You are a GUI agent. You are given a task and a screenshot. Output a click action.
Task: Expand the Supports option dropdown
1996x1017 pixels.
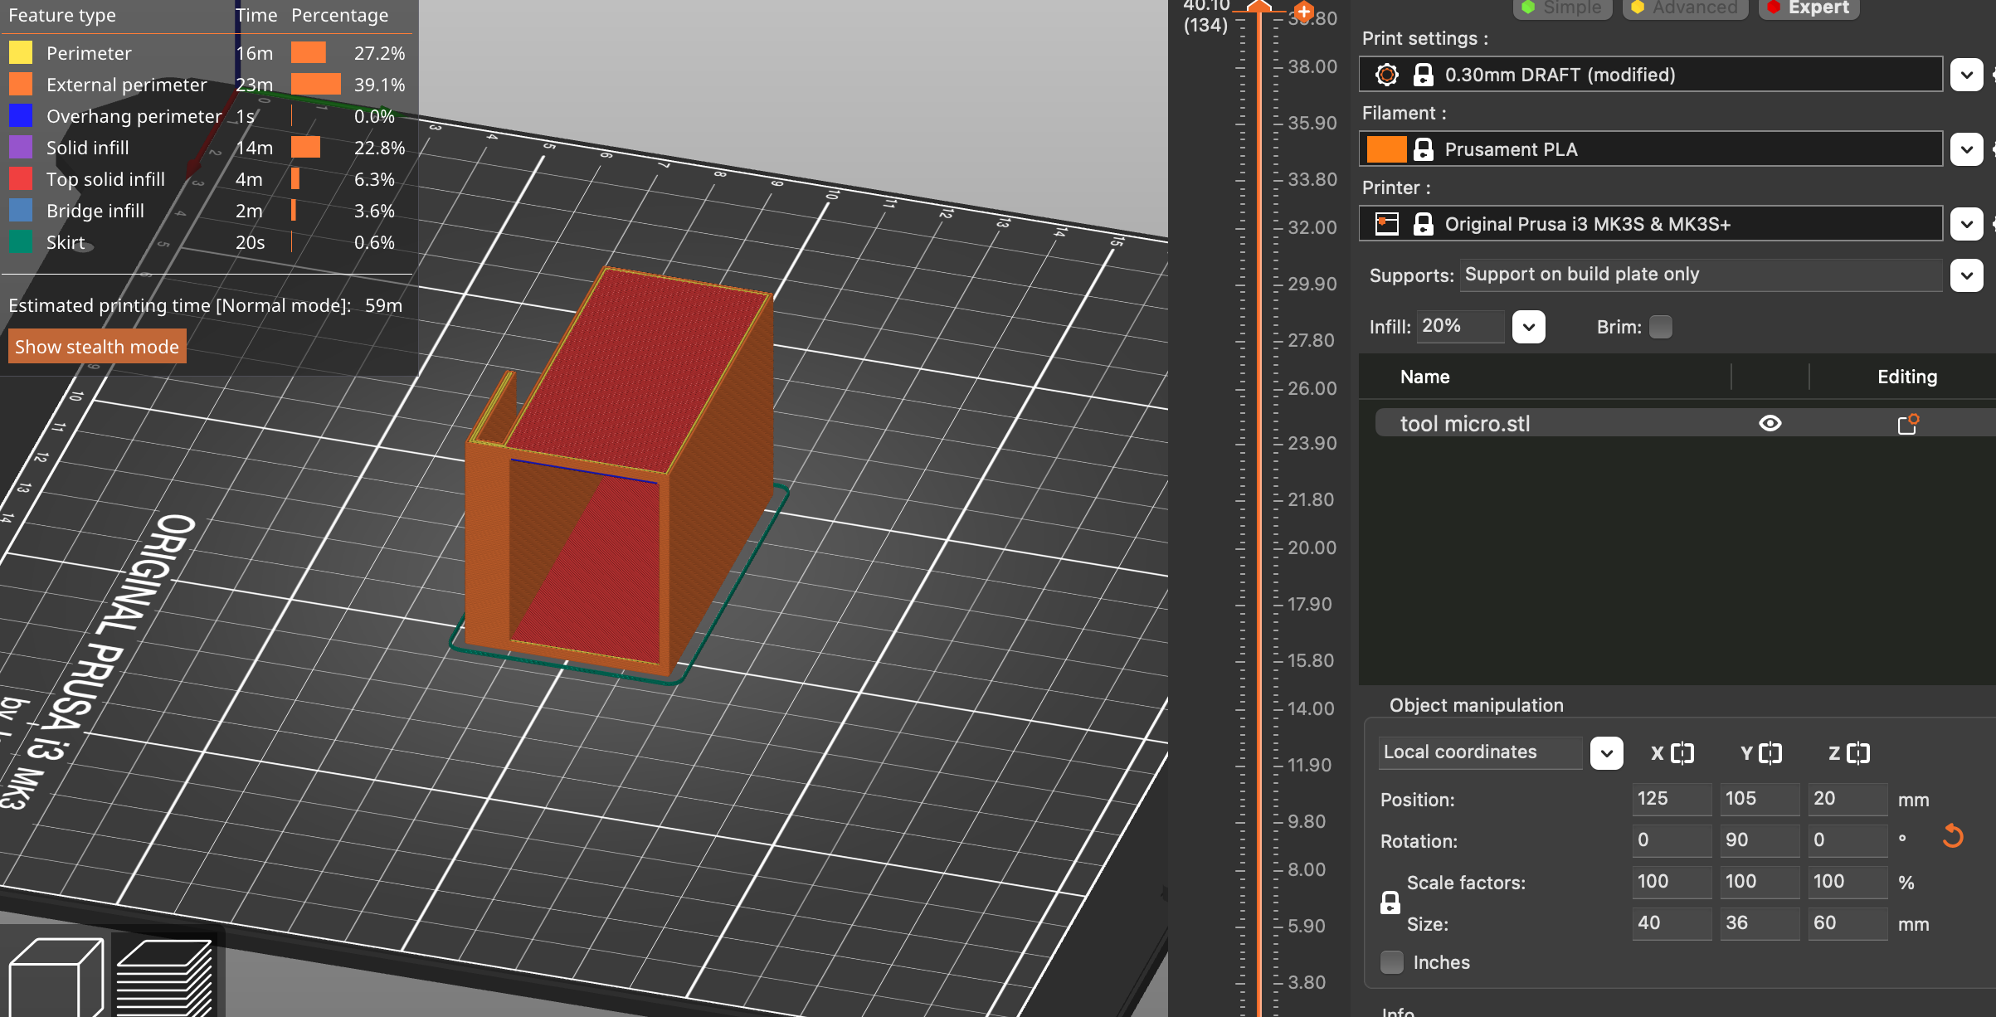[x=1966, y=275]
